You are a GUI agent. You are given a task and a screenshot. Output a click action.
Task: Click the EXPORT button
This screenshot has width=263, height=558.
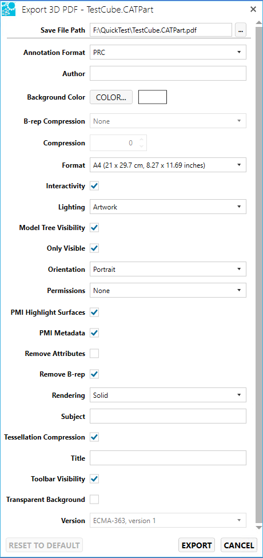(197, 545)
